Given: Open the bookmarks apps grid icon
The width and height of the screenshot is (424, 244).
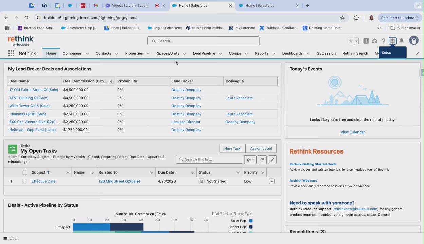Looking at the screenshot, I should point(7,28).
